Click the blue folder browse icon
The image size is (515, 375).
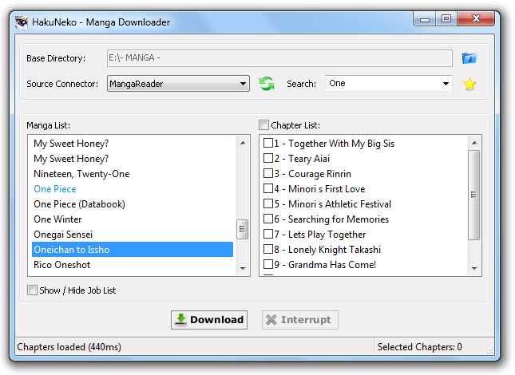tap(469, 58)
